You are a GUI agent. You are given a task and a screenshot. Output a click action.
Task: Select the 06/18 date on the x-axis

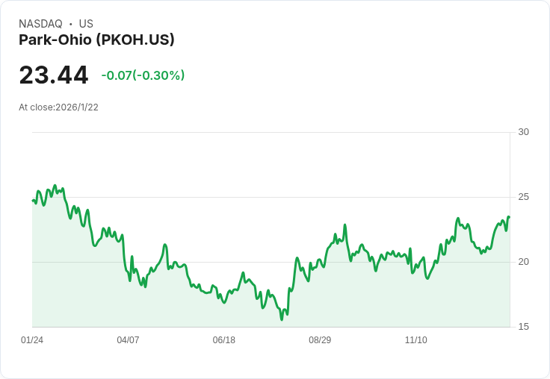(223, 340)
